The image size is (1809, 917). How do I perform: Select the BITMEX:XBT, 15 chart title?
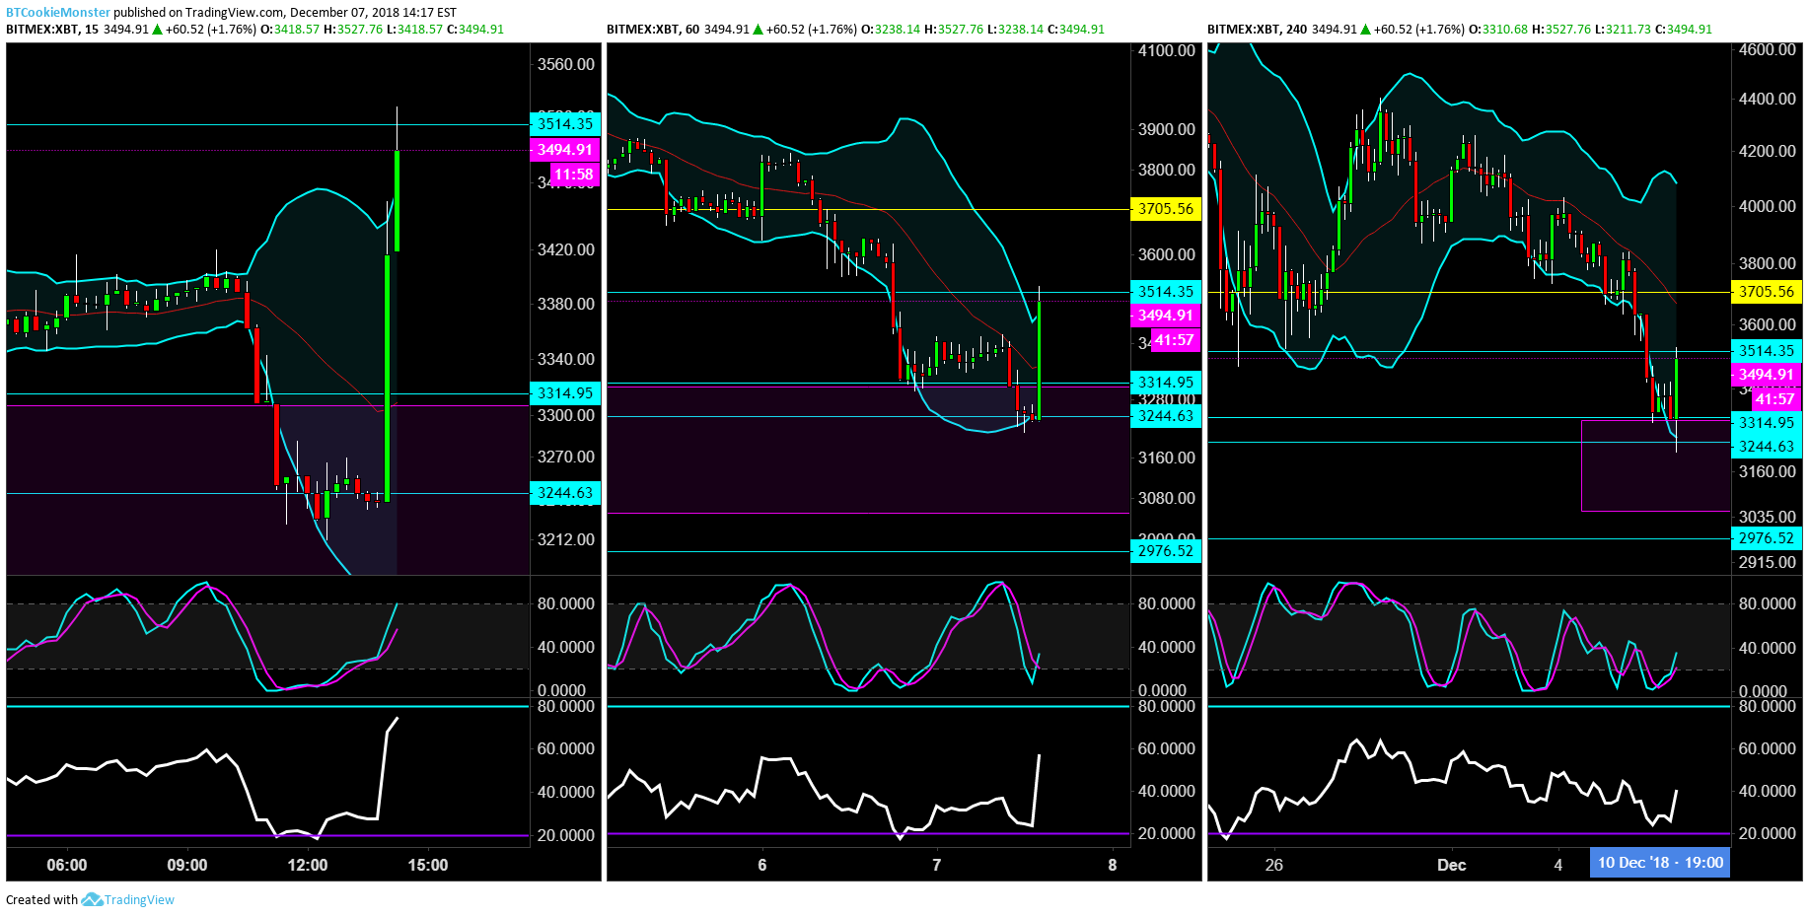pos(52,29)
